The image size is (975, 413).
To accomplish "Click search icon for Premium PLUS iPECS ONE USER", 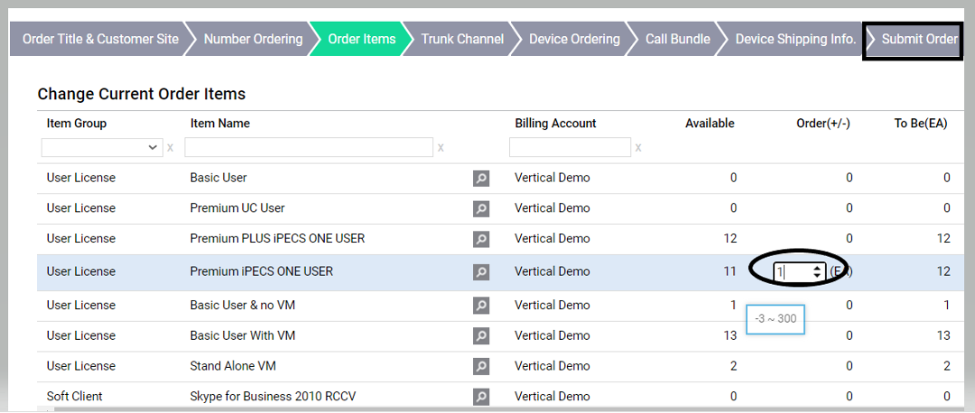I will [481, 240].
